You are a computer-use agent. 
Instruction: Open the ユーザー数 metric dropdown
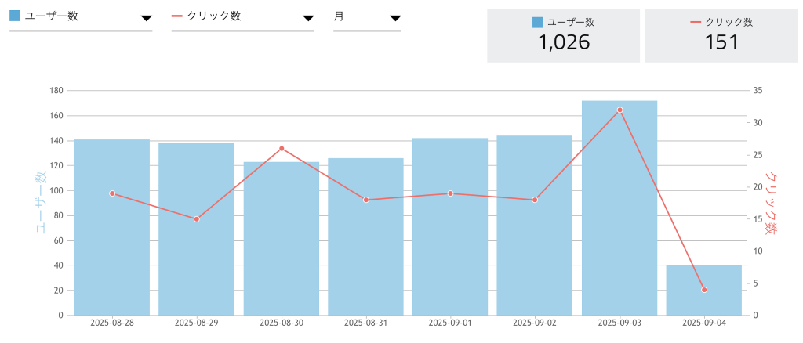point(81,17)
